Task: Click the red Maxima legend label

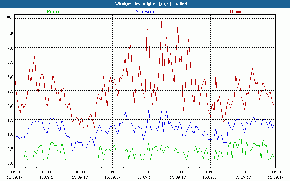Action: point(236,12)
